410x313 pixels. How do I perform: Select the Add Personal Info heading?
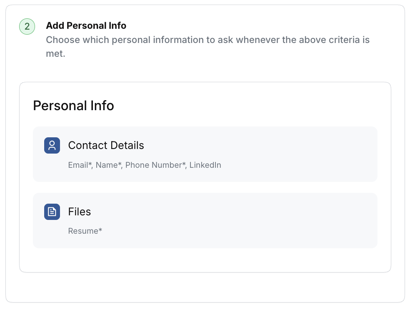tap(86, 26)
